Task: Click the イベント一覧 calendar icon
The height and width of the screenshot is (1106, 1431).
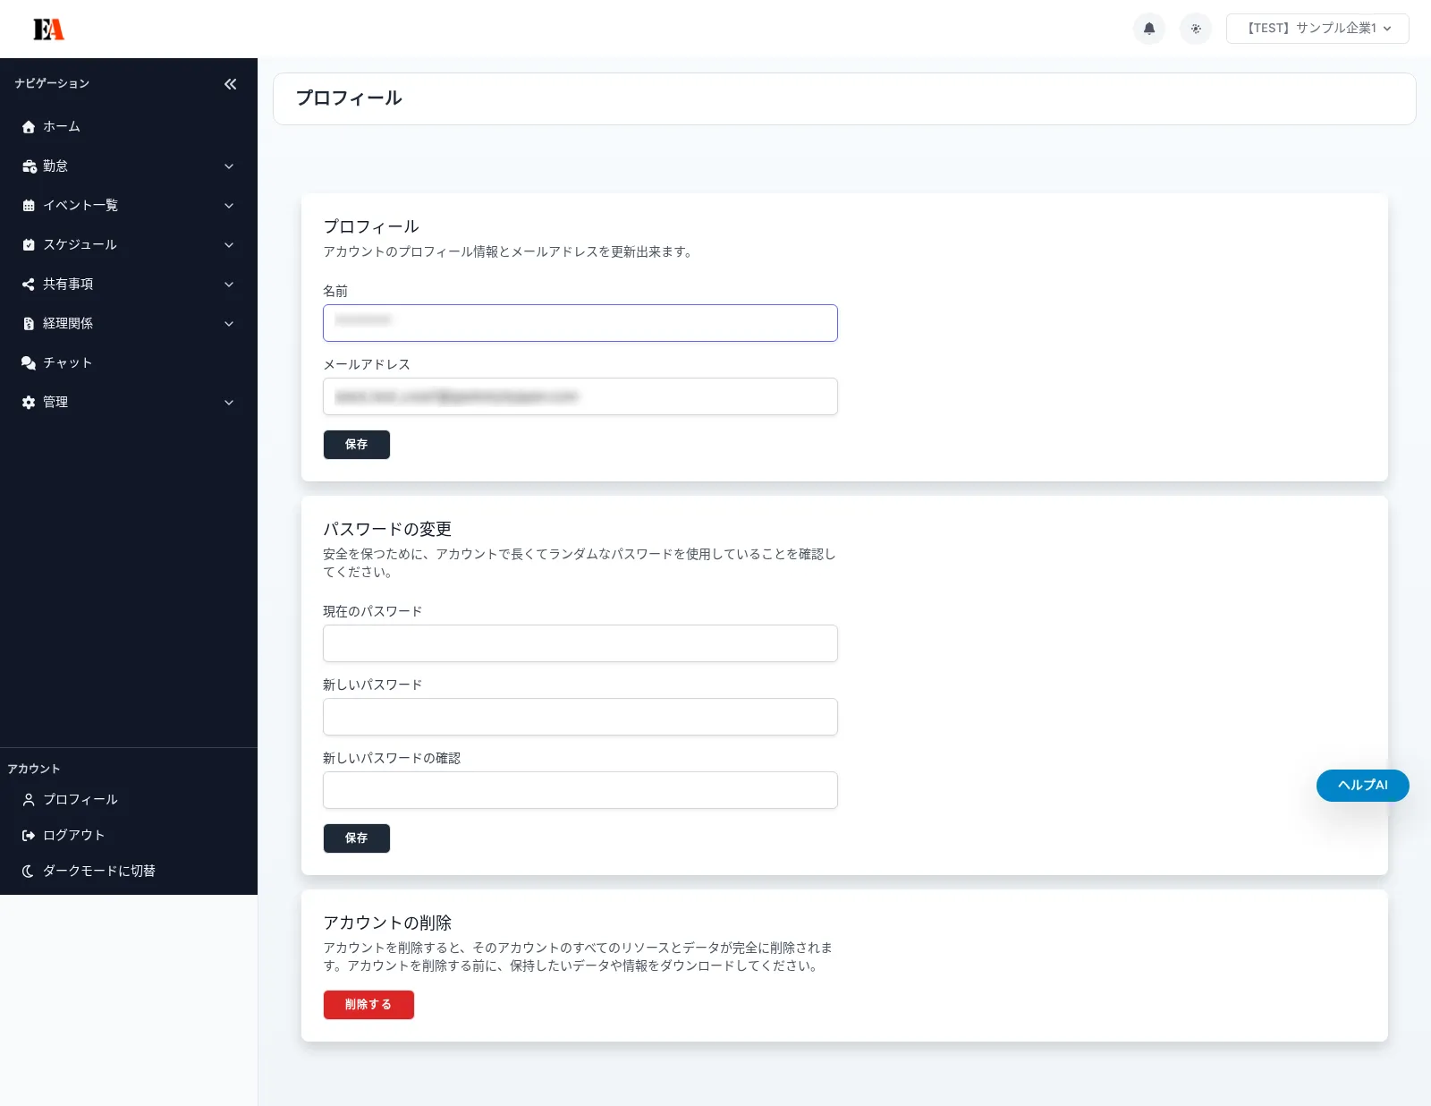Action: click(x=28, y=205)
